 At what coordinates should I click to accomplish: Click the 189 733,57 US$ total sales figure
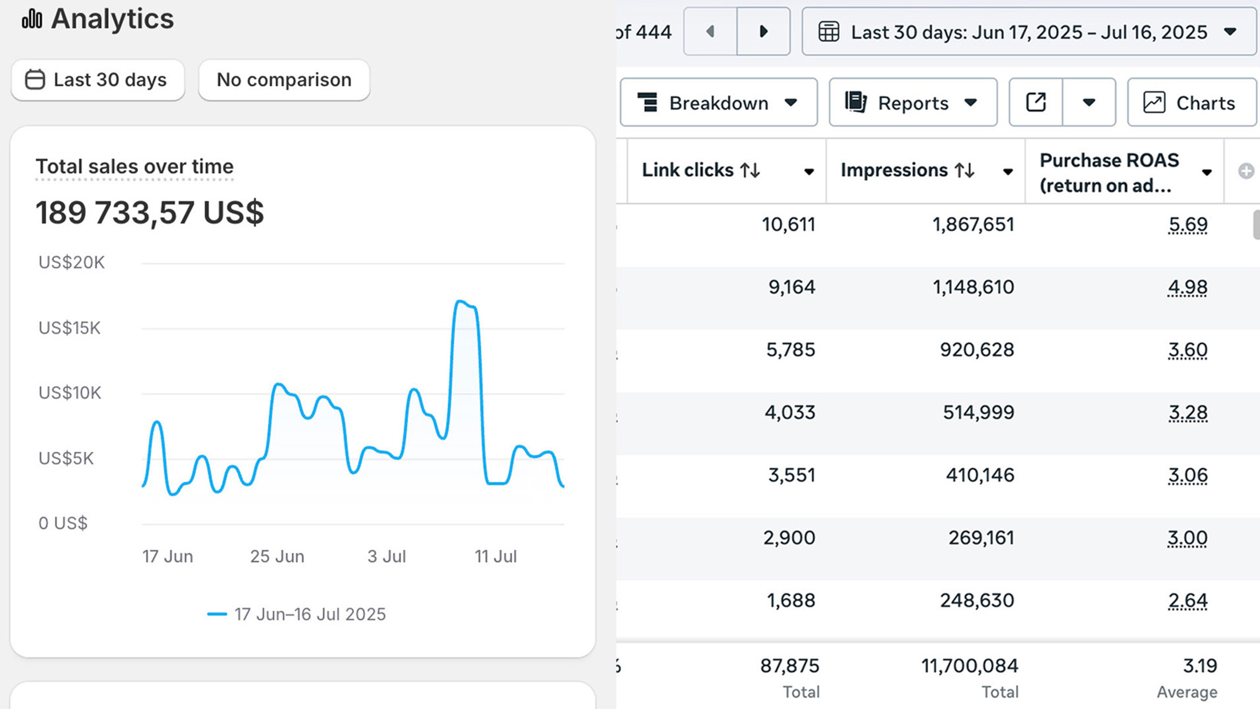click(x=150, y=213)
